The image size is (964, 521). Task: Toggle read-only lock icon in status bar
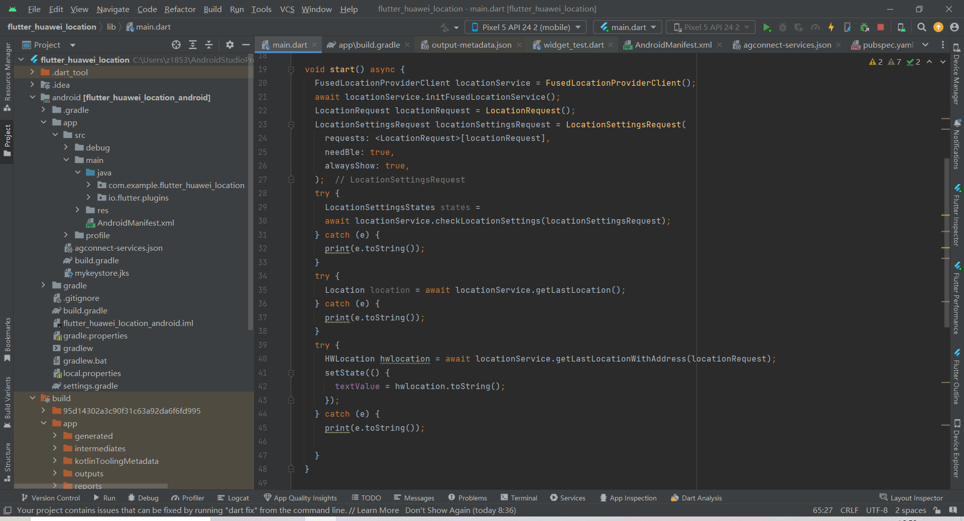[937, 510]
